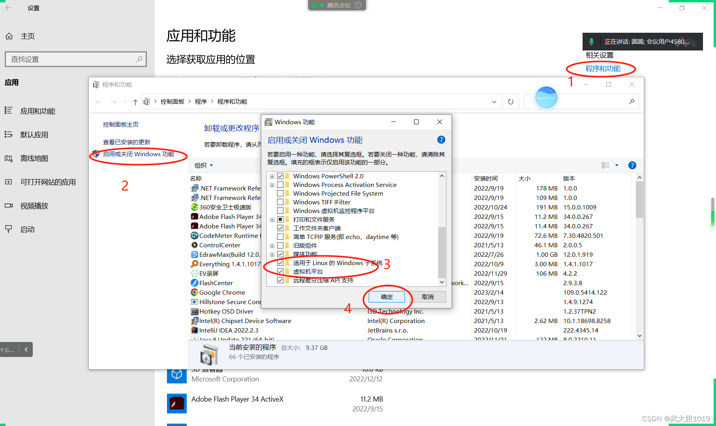
Task: Check 简单 TCPIP 服务 checkbox
Action: [280, 237]
